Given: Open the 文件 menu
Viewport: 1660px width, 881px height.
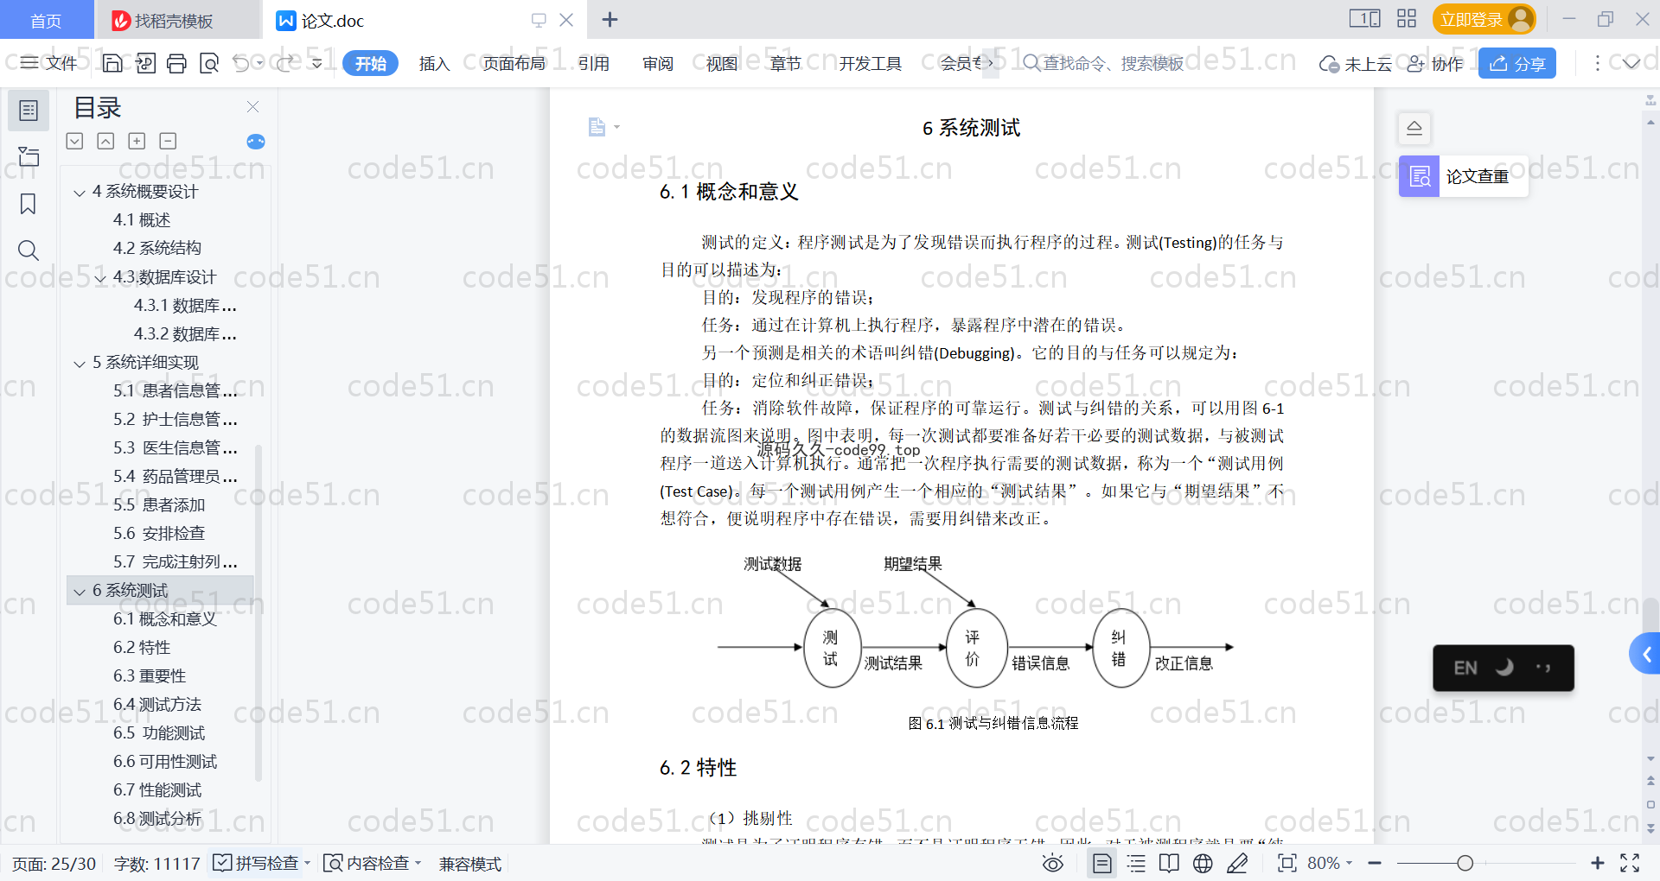Looking at the screenshot, I should [x=49, y=63].
